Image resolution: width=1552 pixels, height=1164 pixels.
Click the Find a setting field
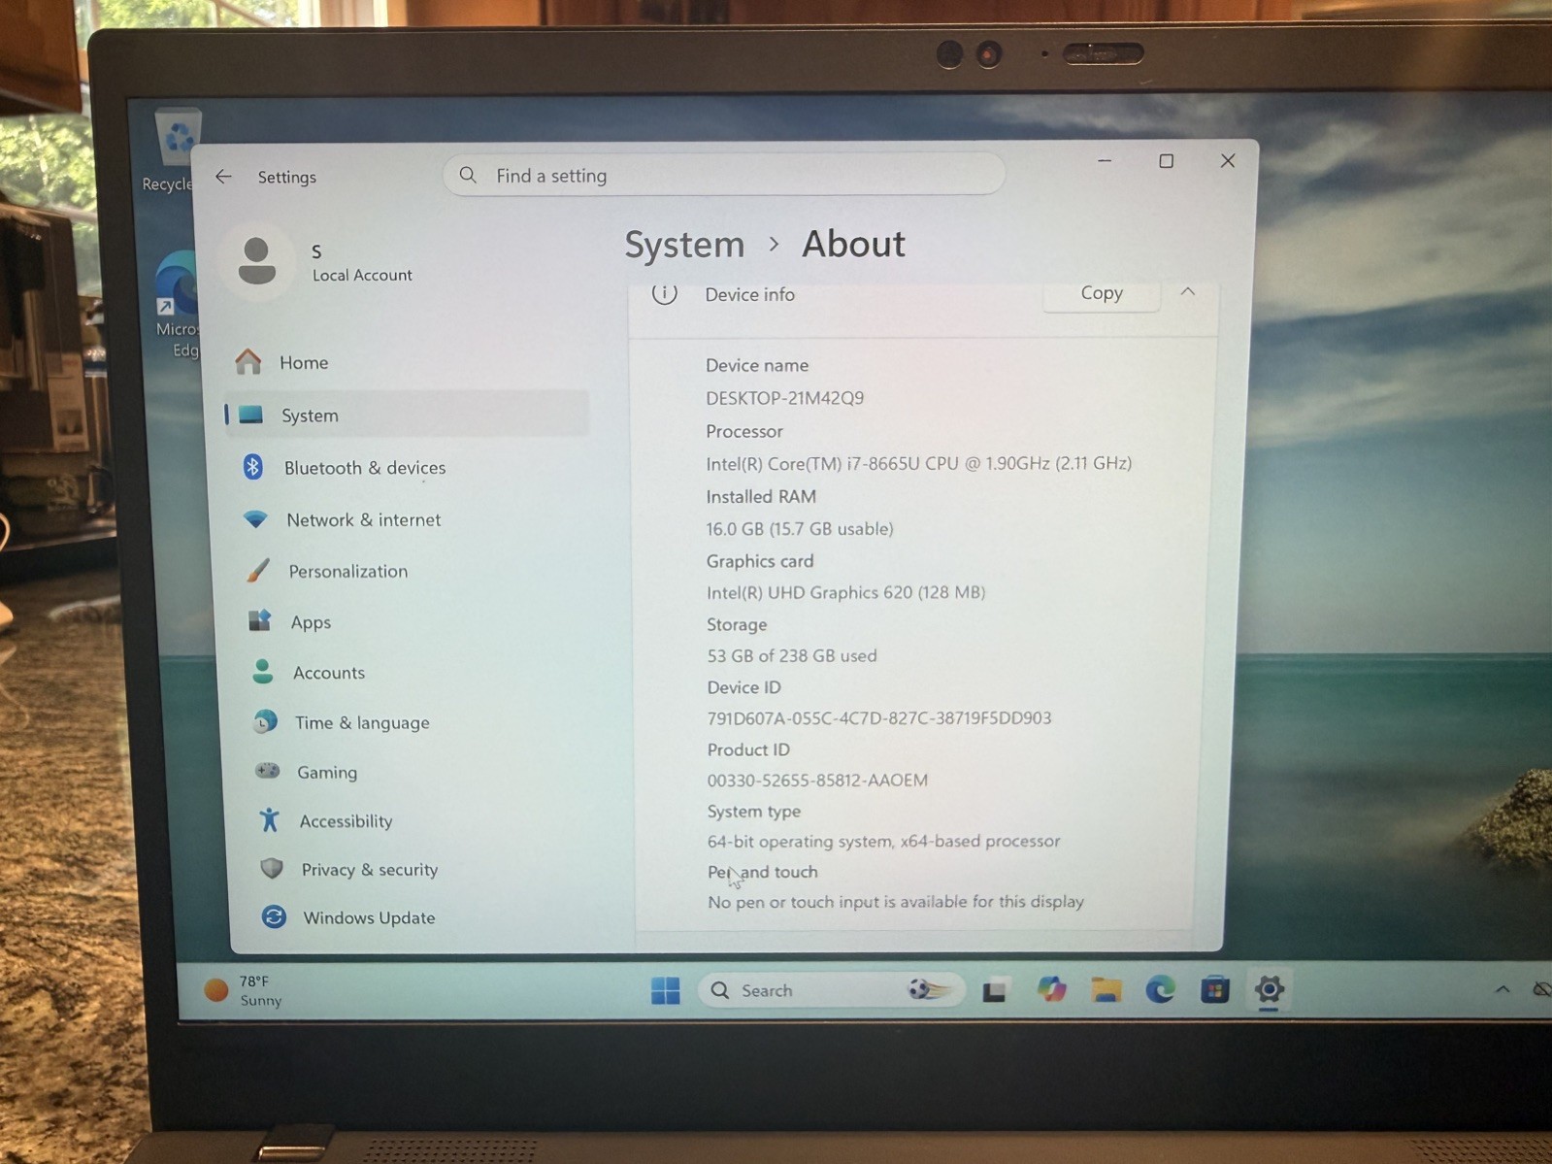pyautogui.click(x=724, y=175)
